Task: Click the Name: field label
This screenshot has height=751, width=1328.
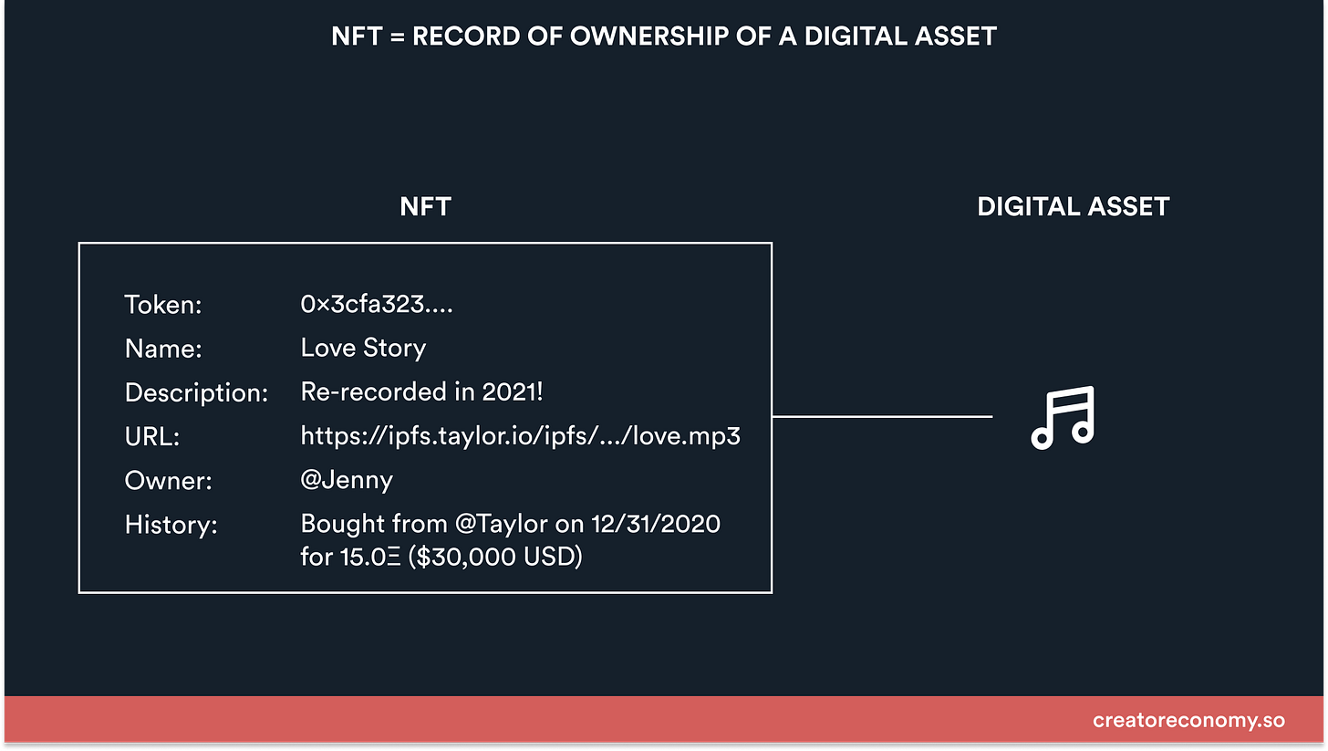Action: pos(163,349)
